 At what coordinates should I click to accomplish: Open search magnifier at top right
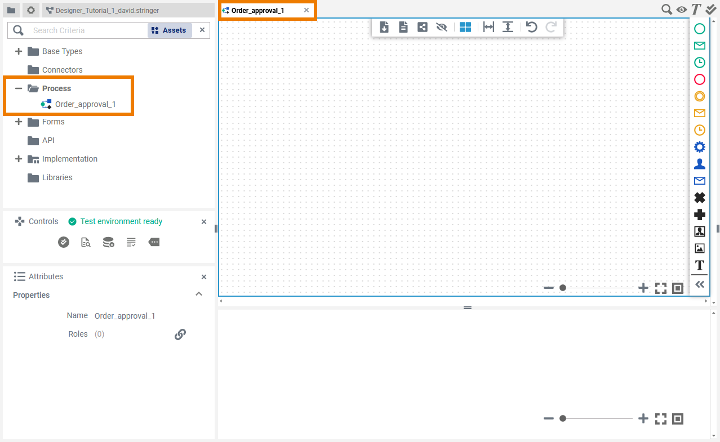[x=666, y=9]
